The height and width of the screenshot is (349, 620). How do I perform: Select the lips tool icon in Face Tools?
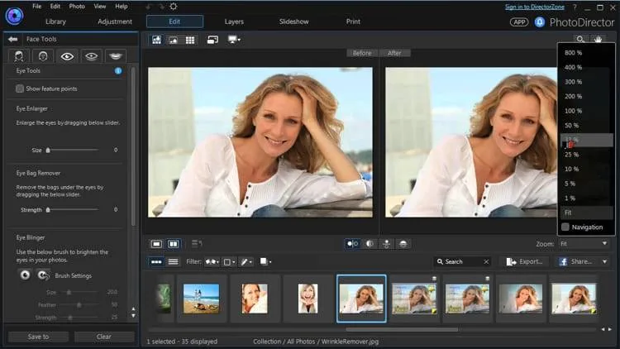coord(117,56)
